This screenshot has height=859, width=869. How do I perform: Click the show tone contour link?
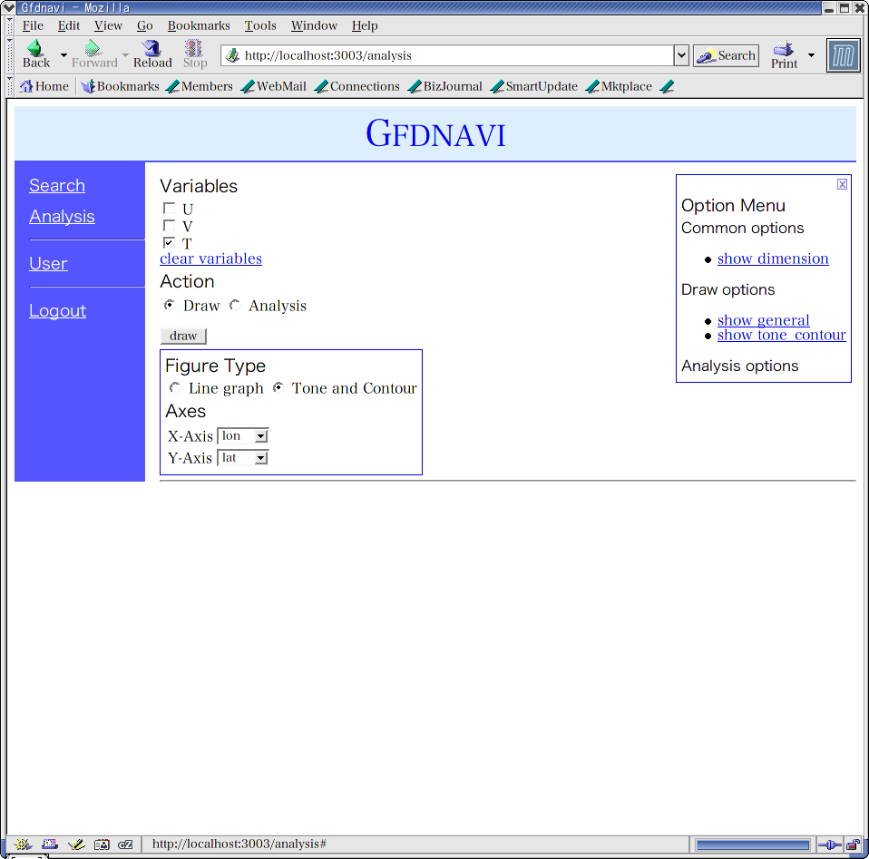tap(781, 336)
